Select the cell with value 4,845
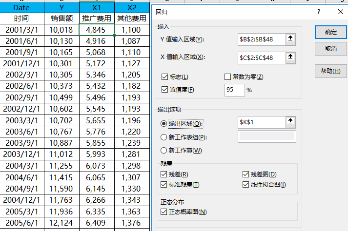Screen dimensions: 348x231 tap(97, 30)
